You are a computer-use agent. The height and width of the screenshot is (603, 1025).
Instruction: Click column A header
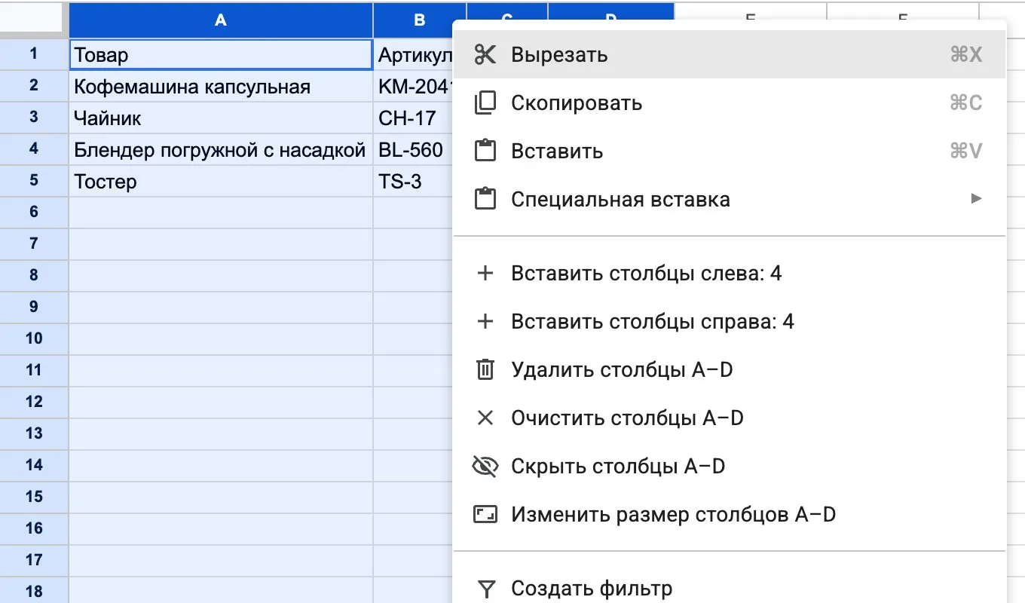221,20
